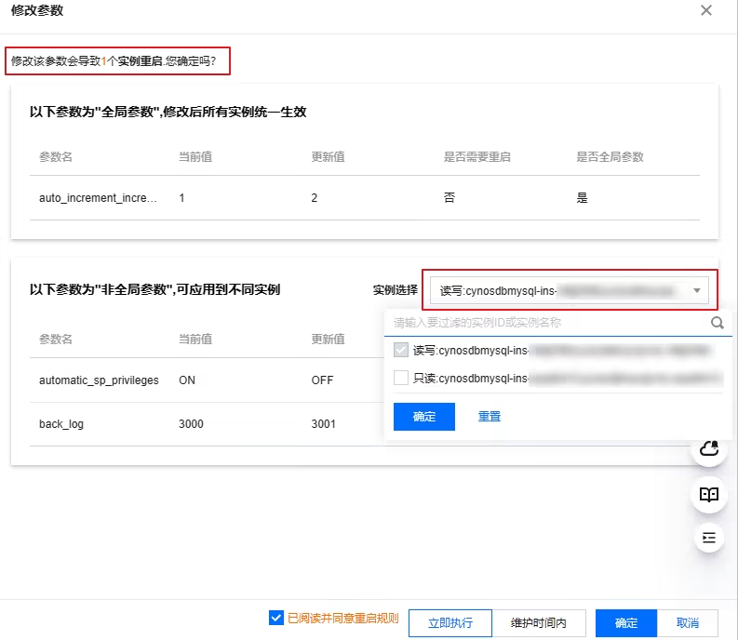Image resolution: width=738 pixels, height=640 pixels.
Task: Open the documentation book floating icon
Action: click(x=709, y=494)
